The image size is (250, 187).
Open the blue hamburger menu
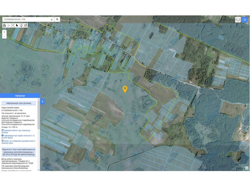coord(245,20)
